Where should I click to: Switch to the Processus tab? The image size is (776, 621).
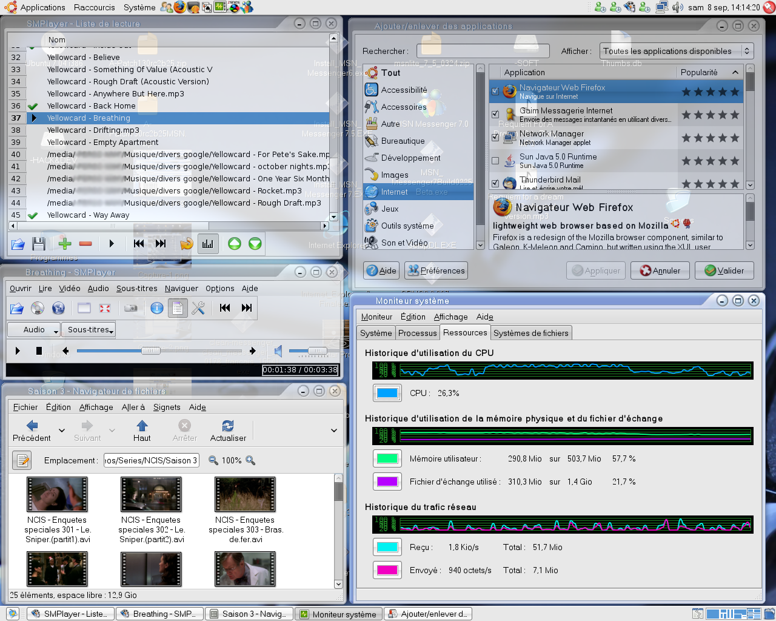point(417,333)
